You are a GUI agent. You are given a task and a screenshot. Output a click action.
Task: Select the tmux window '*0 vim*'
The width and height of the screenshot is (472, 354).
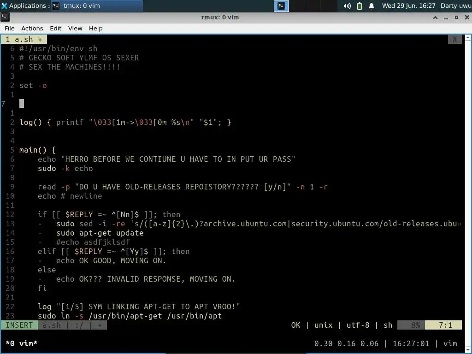[22, 343]
